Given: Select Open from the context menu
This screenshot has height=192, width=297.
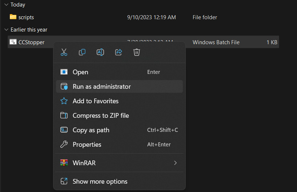Looking at the screenshot, I should [80, 72].
